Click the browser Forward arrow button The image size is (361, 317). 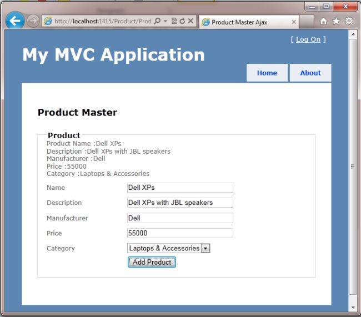(33, 21)
